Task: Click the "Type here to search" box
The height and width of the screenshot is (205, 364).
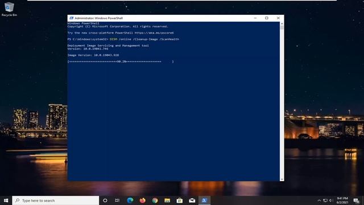Action: [56, 200]
